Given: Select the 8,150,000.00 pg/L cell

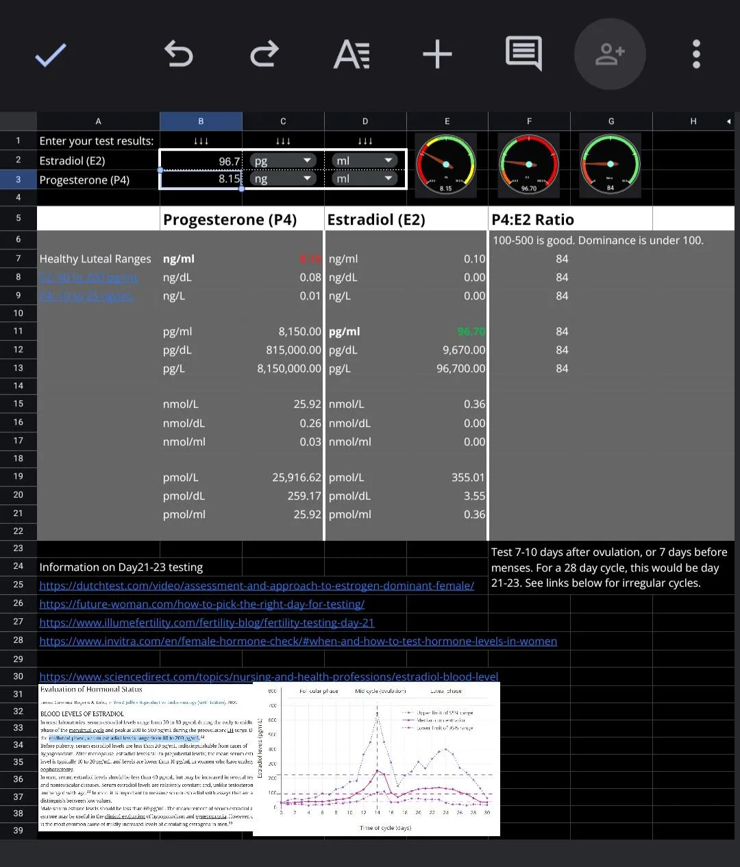Looking at the screenshot, I should tap(283, 368).
